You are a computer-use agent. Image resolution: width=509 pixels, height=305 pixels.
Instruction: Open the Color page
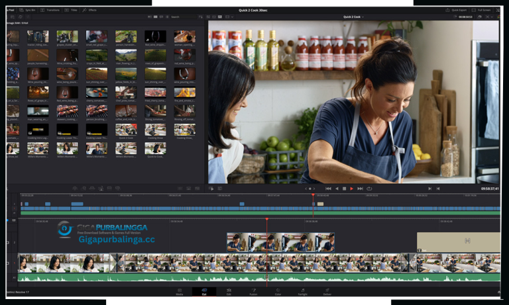(278, 292)
